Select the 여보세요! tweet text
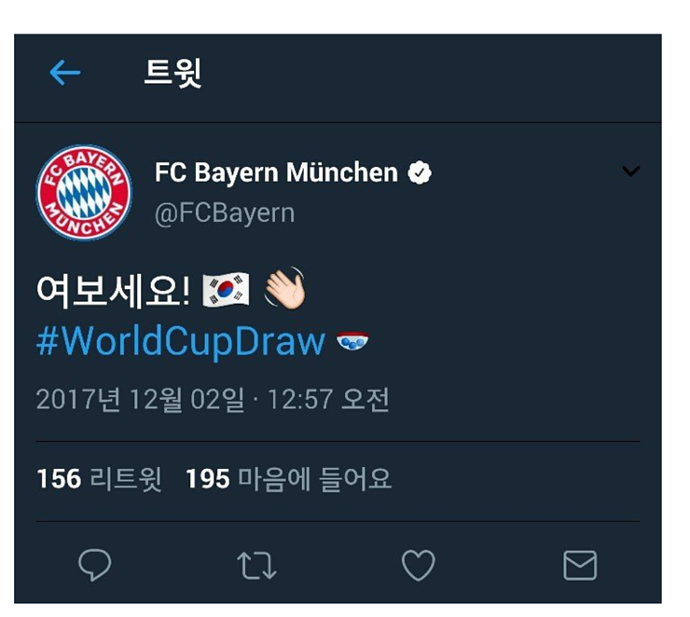690x617 pixels. 114,291
